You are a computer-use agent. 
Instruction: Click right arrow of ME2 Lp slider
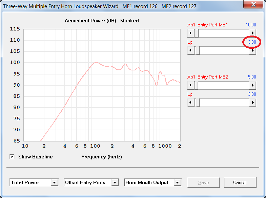click(252, 103)
